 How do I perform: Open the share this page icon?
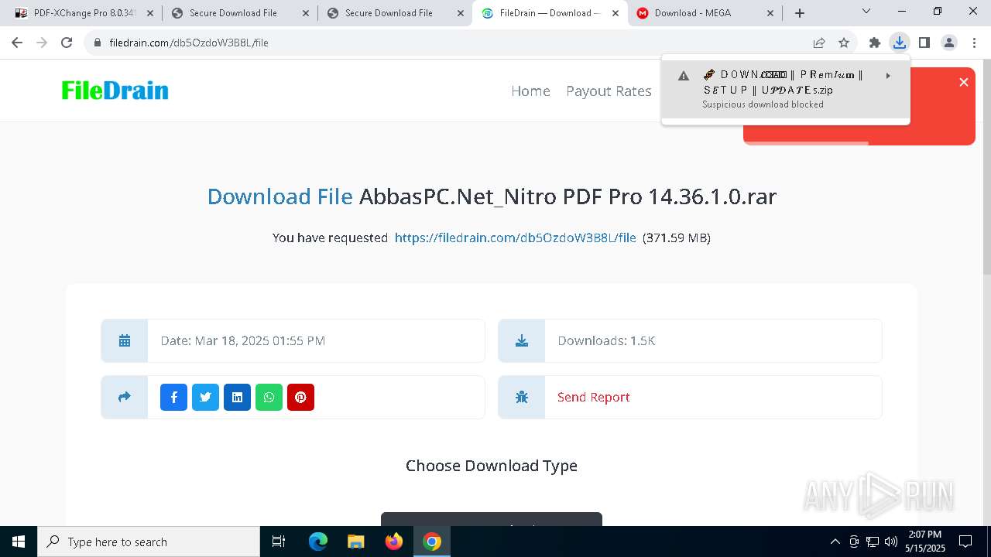819,43
